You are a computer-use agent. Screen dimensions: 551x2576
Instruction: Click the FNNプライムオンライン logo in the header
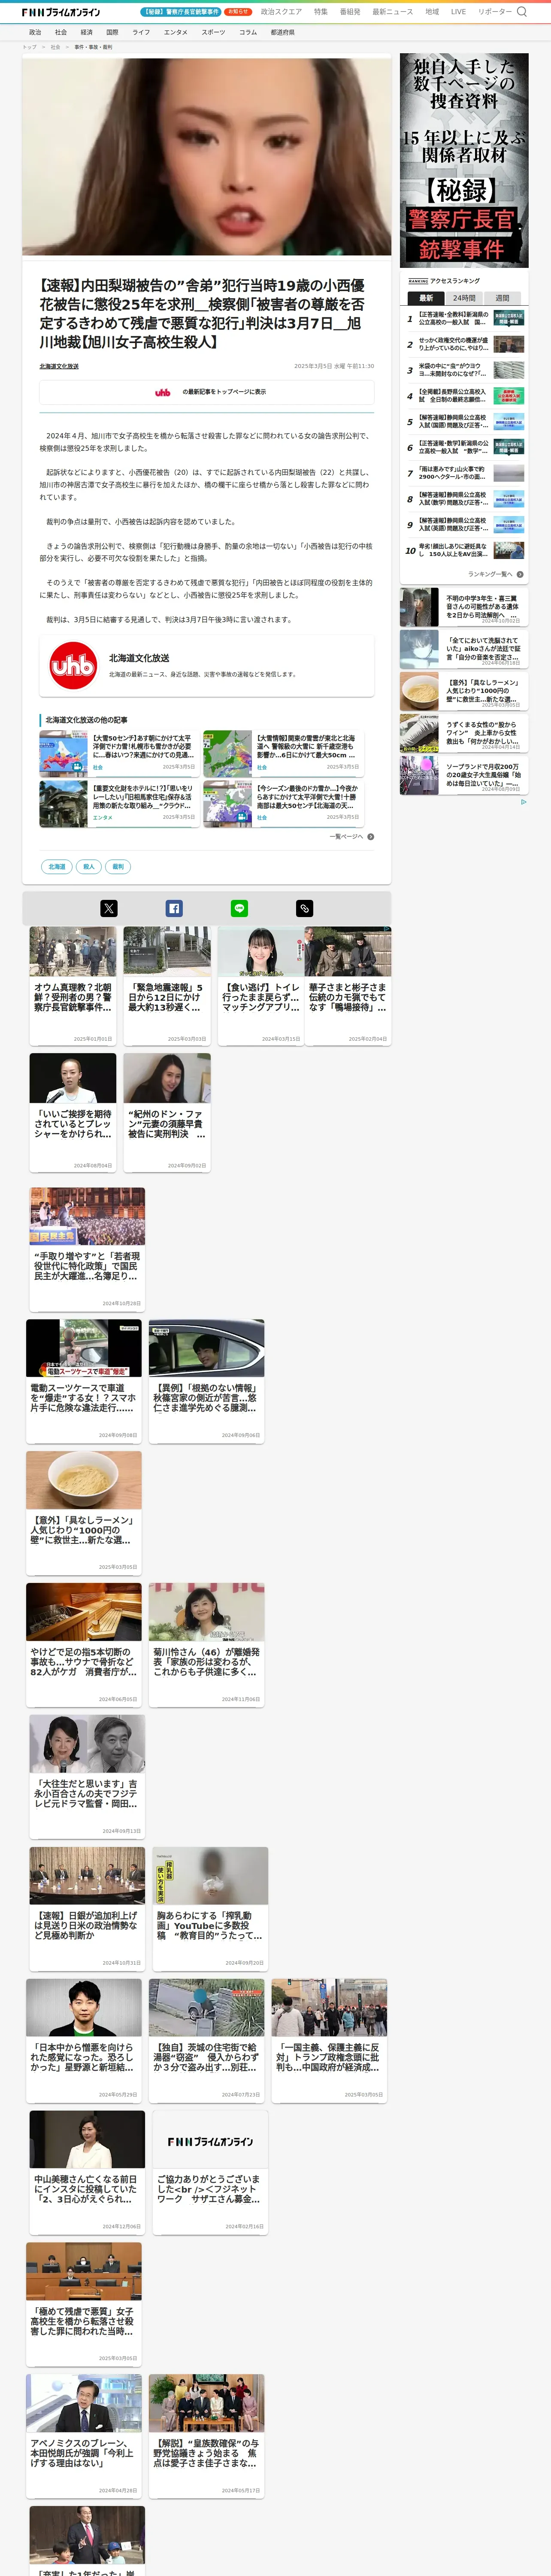tap(61, 12)
